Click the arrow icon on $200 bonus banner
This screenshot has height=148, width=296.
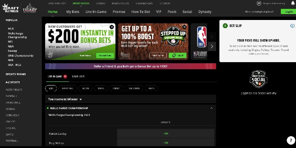tap(112, 27)
